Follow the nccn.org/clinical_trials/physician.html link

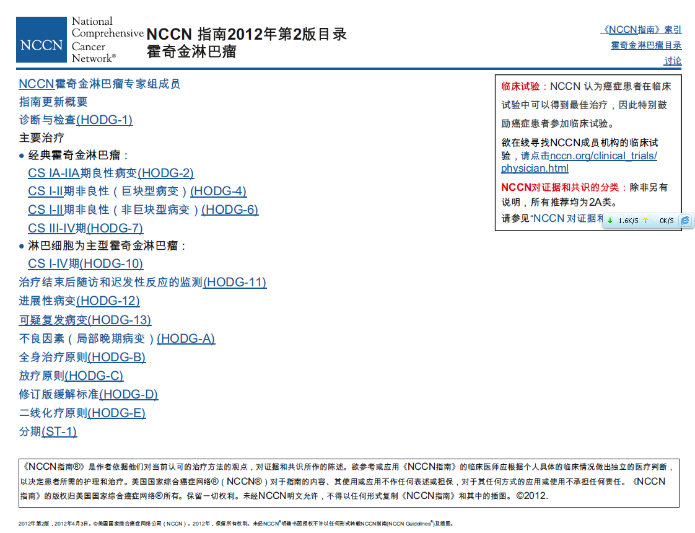(579, 162)
